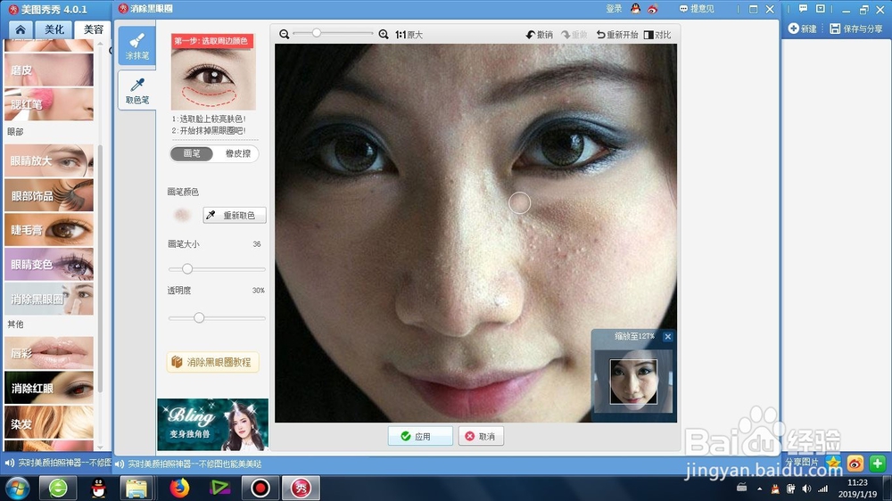
Task: Click the greyed 重做 redo button
Action: click(574, 35)
